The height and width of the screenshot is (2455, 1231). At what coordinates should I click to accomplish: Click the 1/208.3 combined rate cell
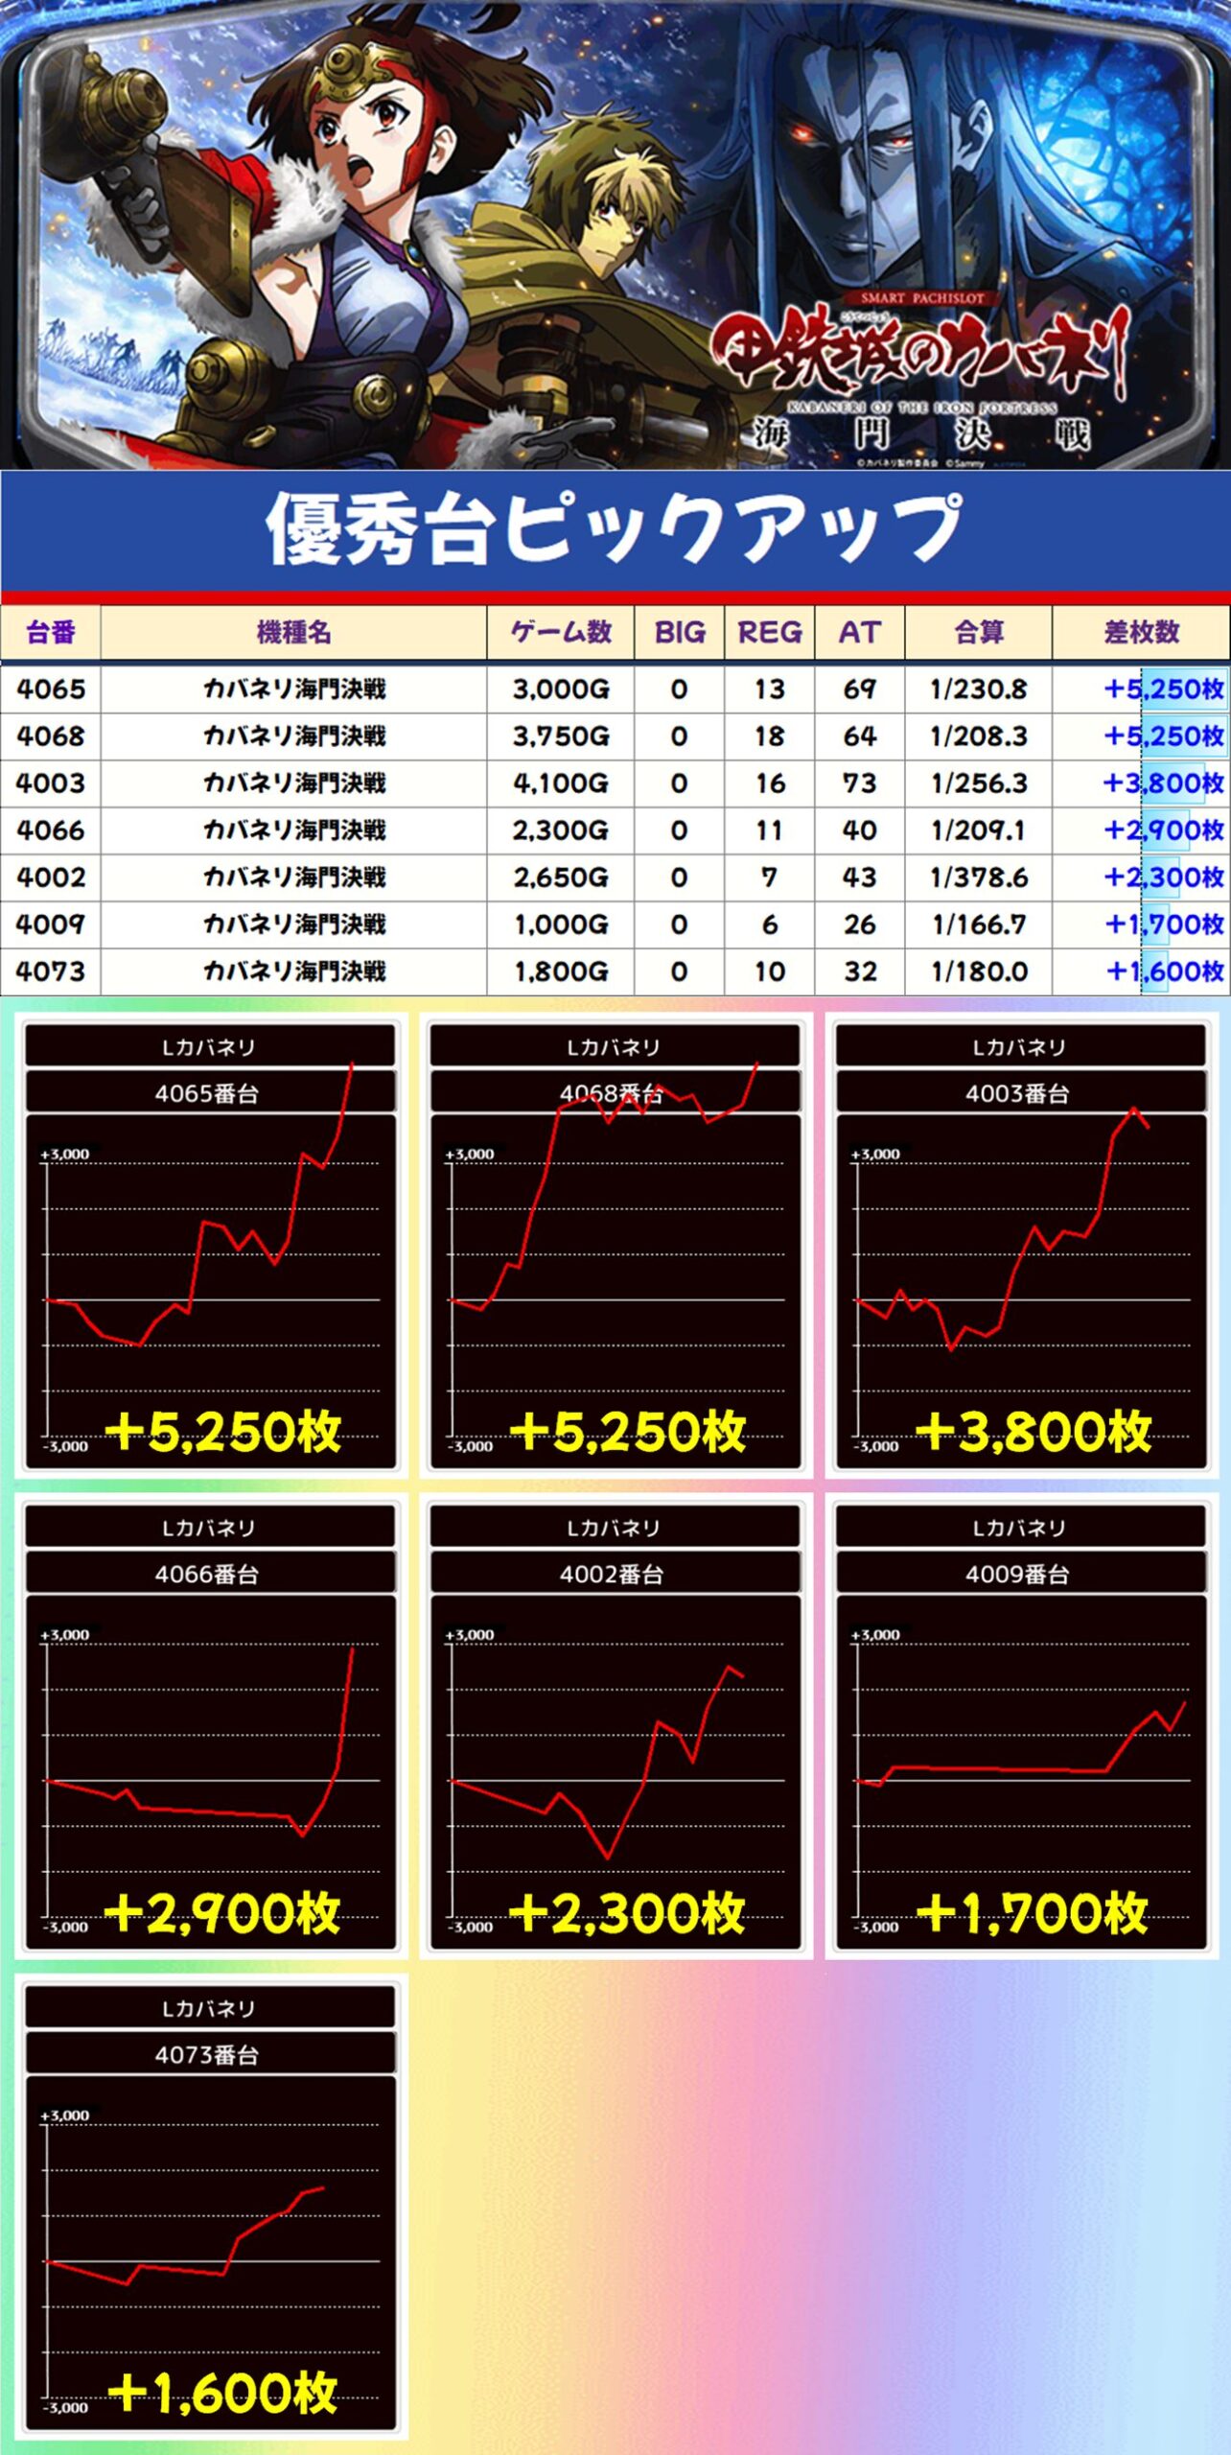979,736
